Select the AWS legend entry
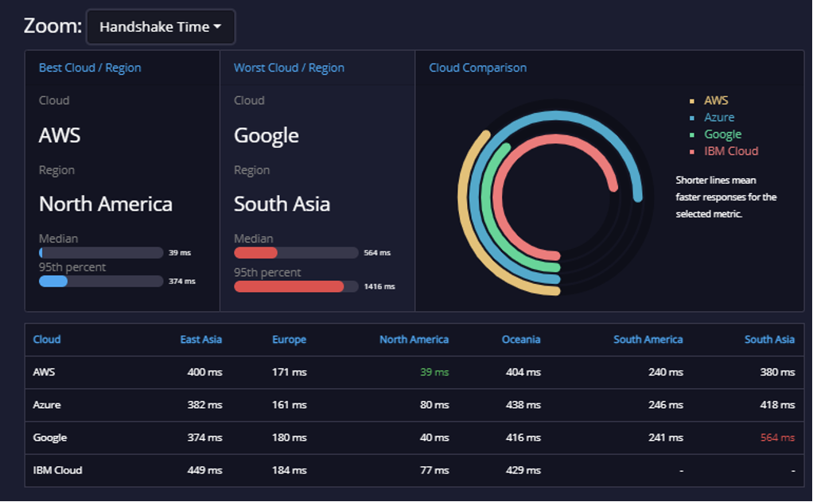The image size is (813, 502). (715, 100)
